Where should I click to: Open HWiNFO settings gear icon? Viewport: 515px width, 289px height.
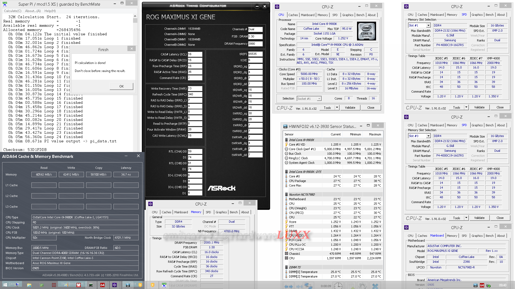363,286
